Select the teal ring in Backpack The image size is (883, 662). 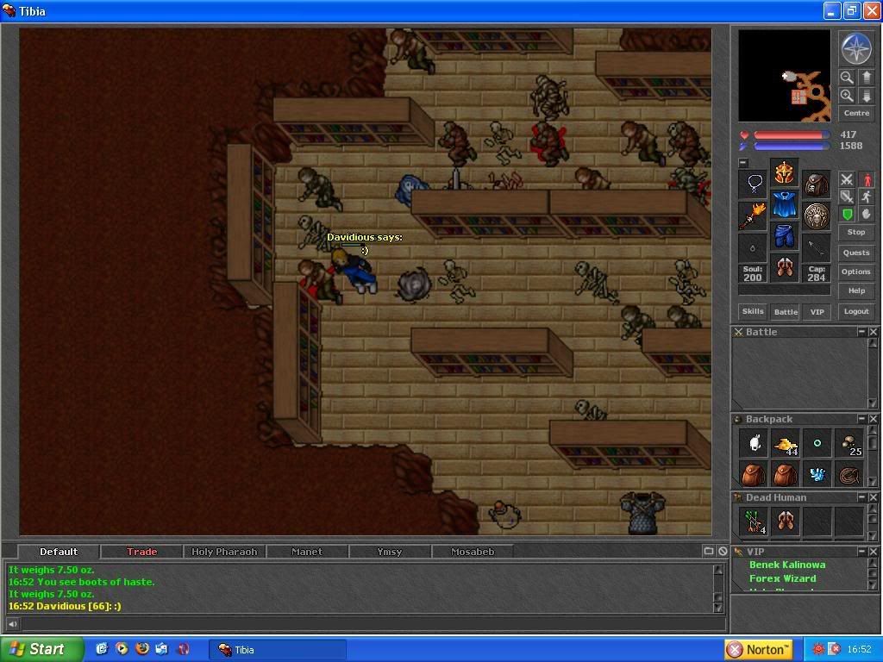[817, 443]
